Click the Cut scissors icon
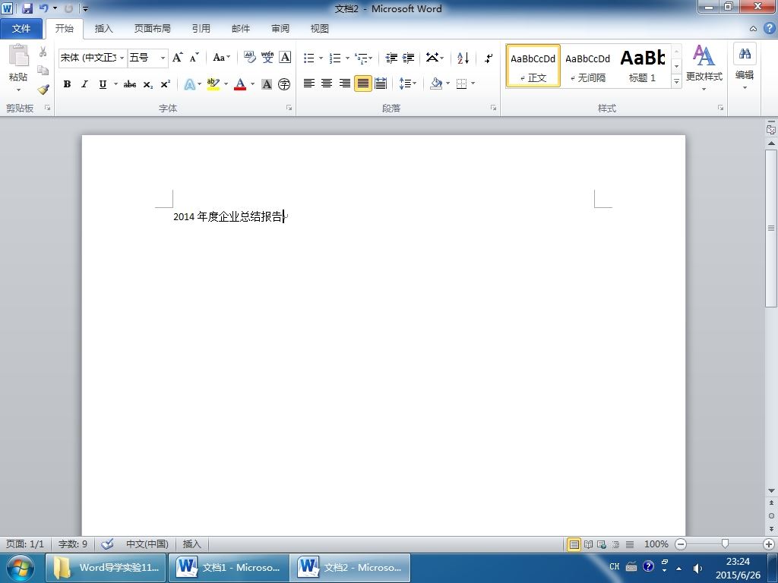This screenshot has height=583, width=778. (x=43, y=52)
